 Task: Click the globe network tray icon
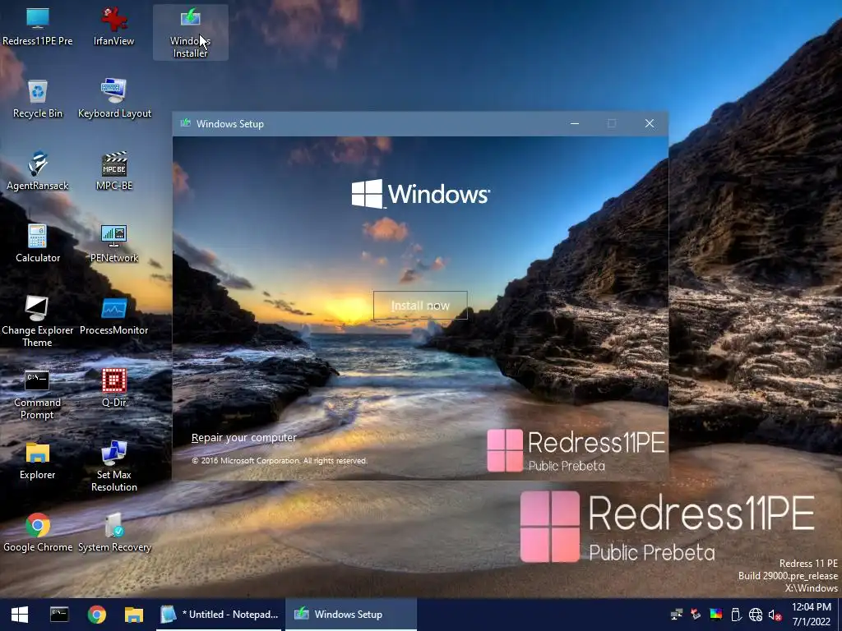pyautogui.click(x=756, y=615)
